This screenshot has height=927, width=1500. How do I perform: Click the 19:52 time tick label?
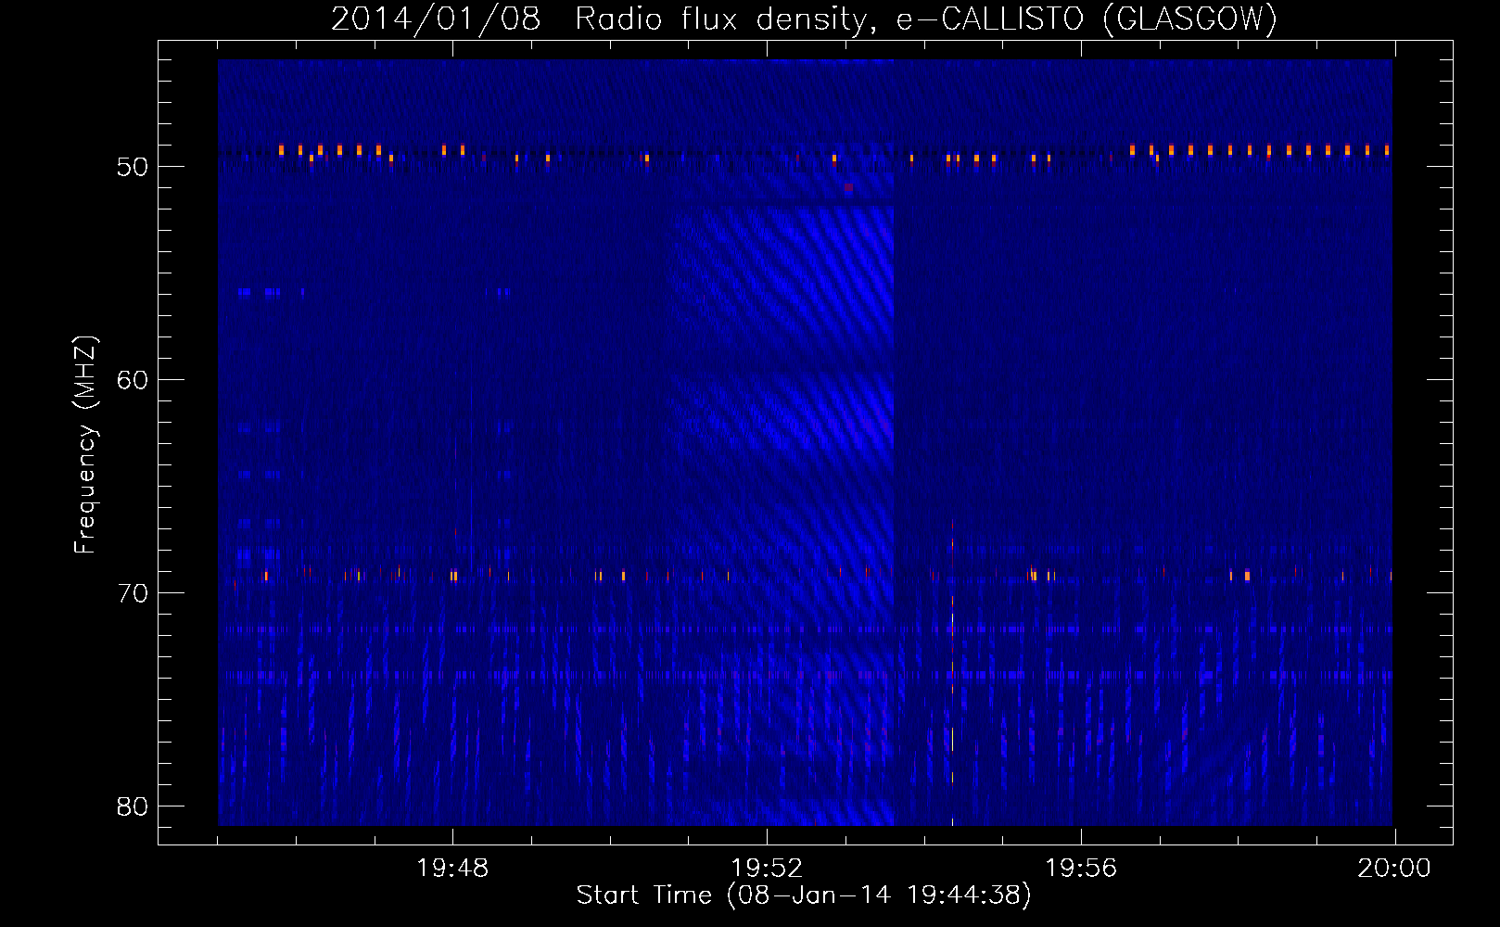[767, 869]
